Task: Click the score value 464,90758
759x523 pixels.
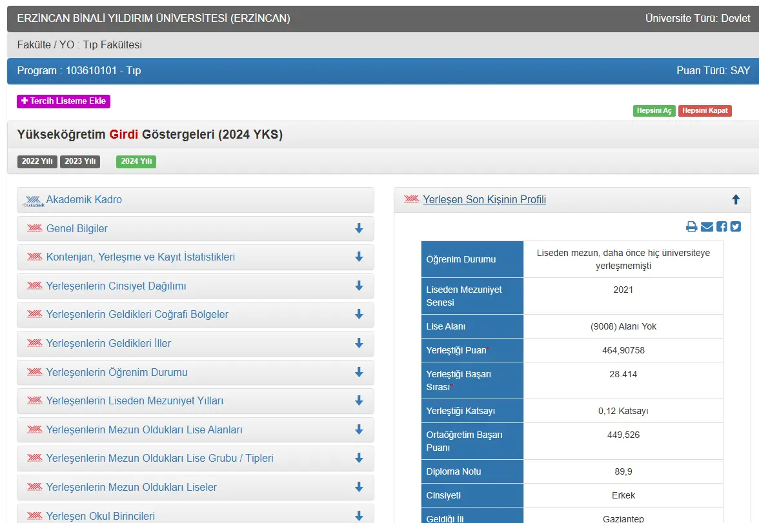Action: pos(623,350)
